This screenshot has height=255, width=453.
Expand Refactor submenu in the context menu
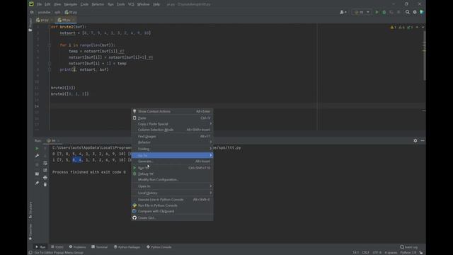point(172,142)
